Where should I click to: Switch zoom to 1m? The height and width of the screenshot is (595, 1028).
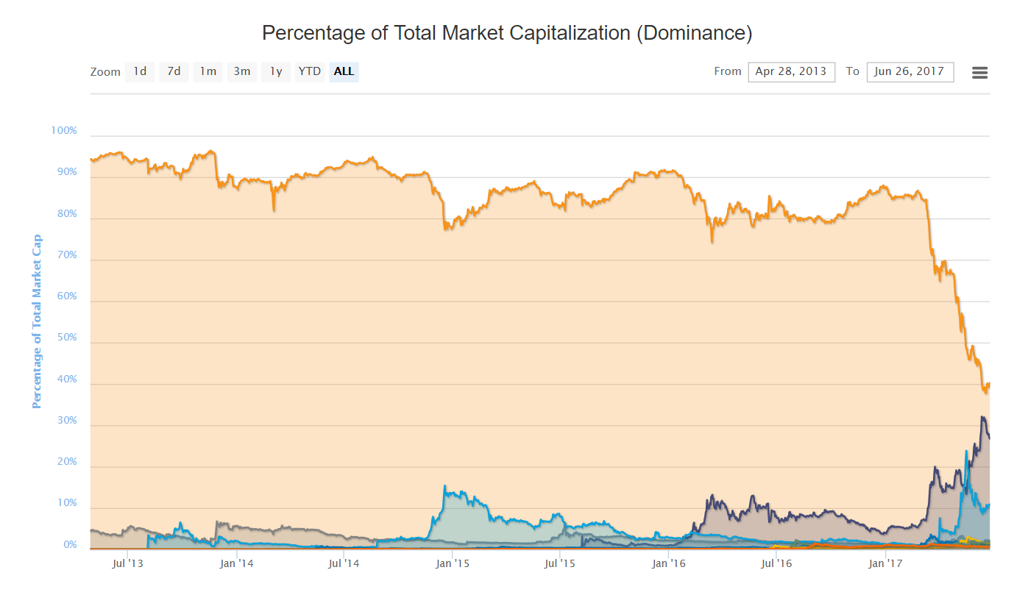tap(208, 71)
